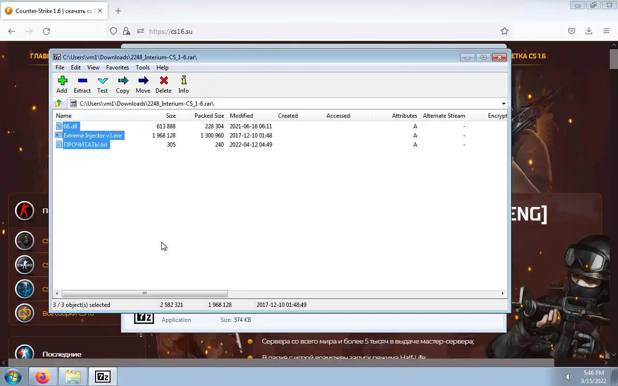Open the Favorites menu

point(118,68)
